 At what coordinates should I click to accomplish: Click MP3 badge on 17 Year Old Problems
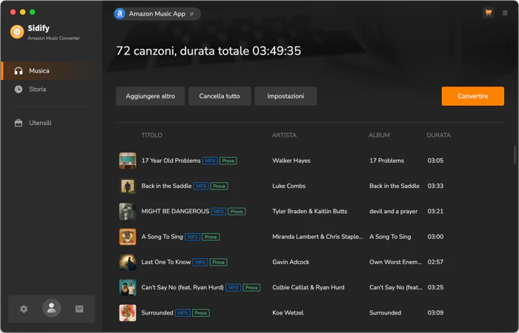210,161
